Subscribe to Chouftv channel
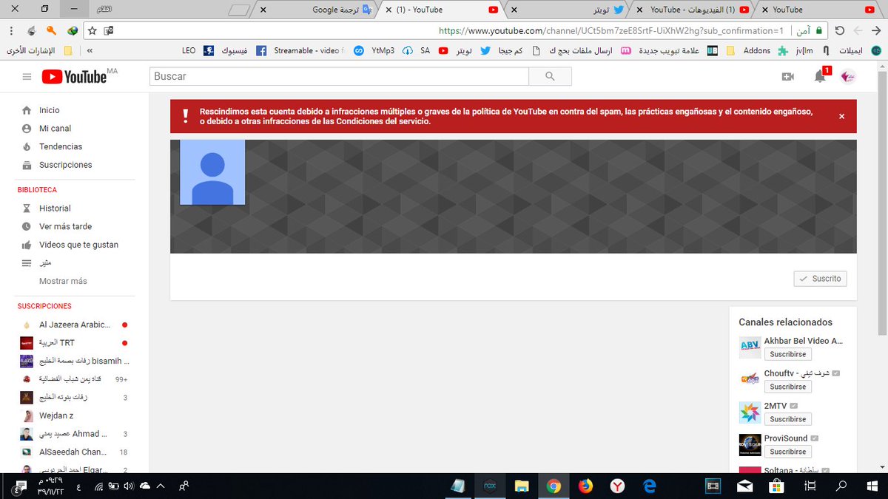The height and width of the screenshot is (499, 888). [787, 387]
